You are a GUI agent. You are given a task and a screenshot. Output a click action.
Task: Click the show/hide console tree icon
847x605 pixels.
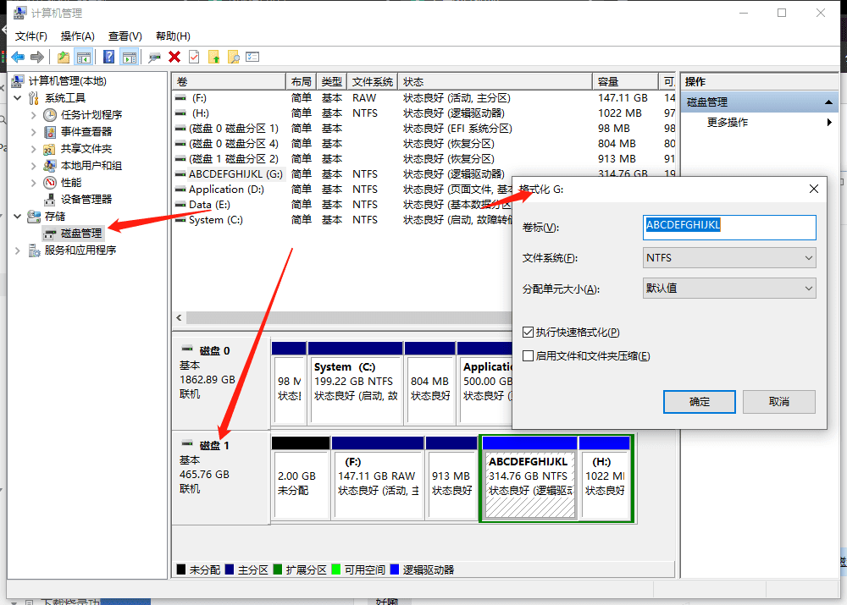coord(84,58)
